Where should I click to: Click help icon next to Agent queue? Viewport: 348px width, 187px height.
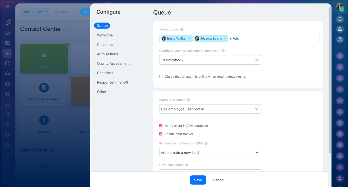(182, 29)
